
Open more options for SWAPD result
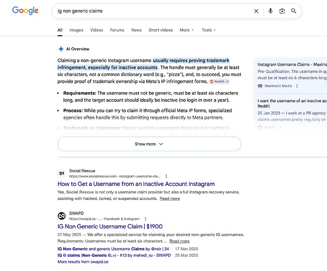pos(145,219)
